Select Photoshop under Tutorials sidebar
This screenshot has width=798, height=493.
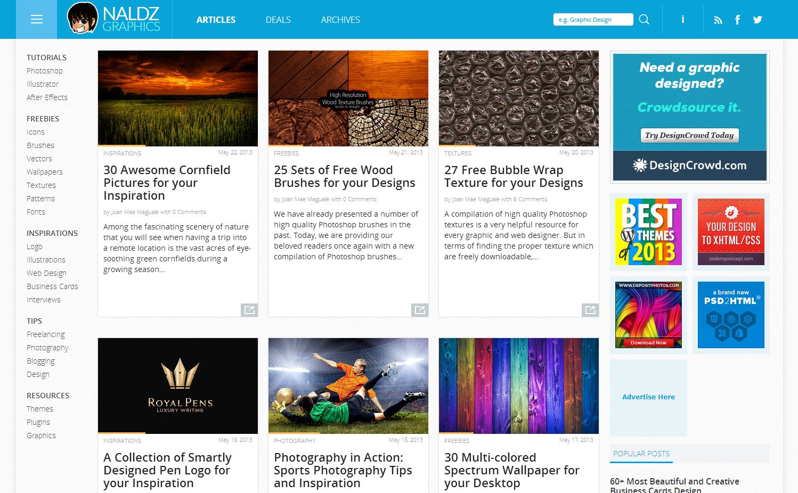pos(45,71)
